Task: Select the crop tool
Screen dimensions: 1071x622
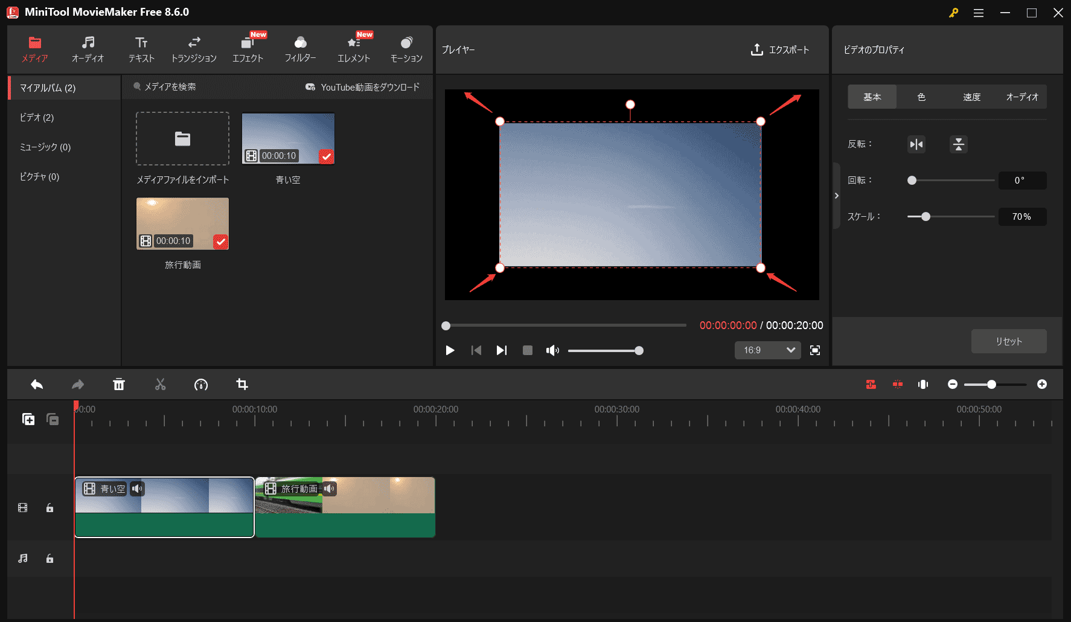Action: pyautogui.click(x=242, y=384)
